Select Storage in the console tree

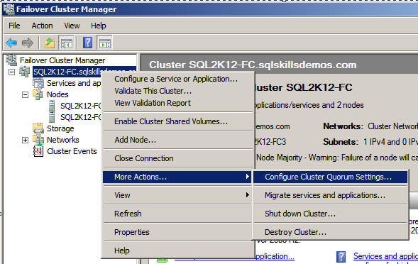(x=60, y=128)
